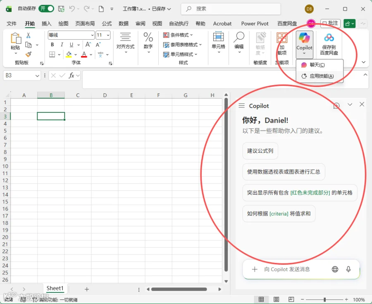This screenshot has height=304, width=372.
Task: Collapse the ribbon with chevron
Action: click(363, 62)
